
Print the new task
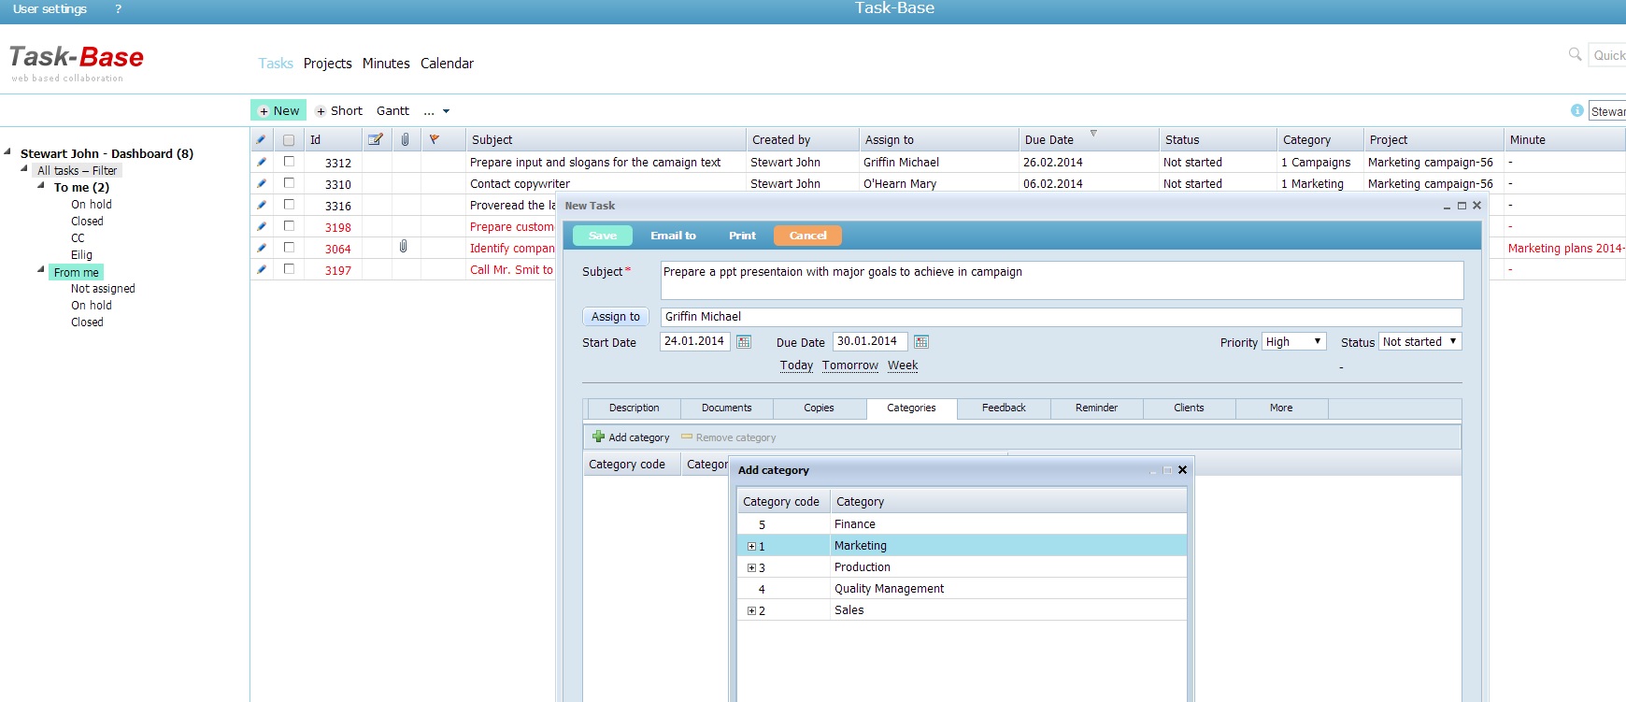click(742, 236)
